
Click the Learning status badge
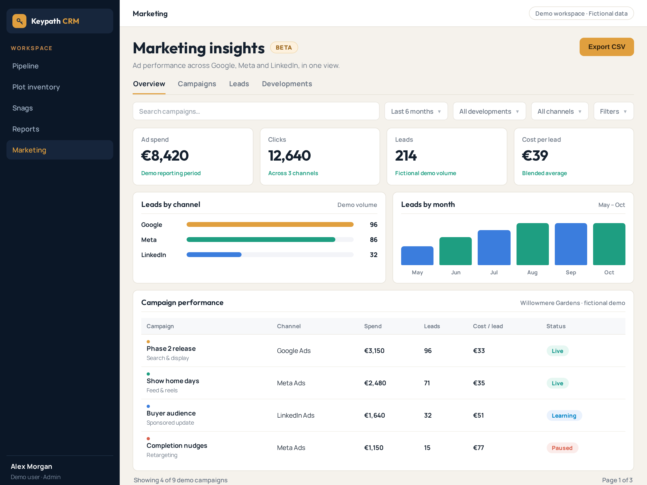click(x=564, y=416)
